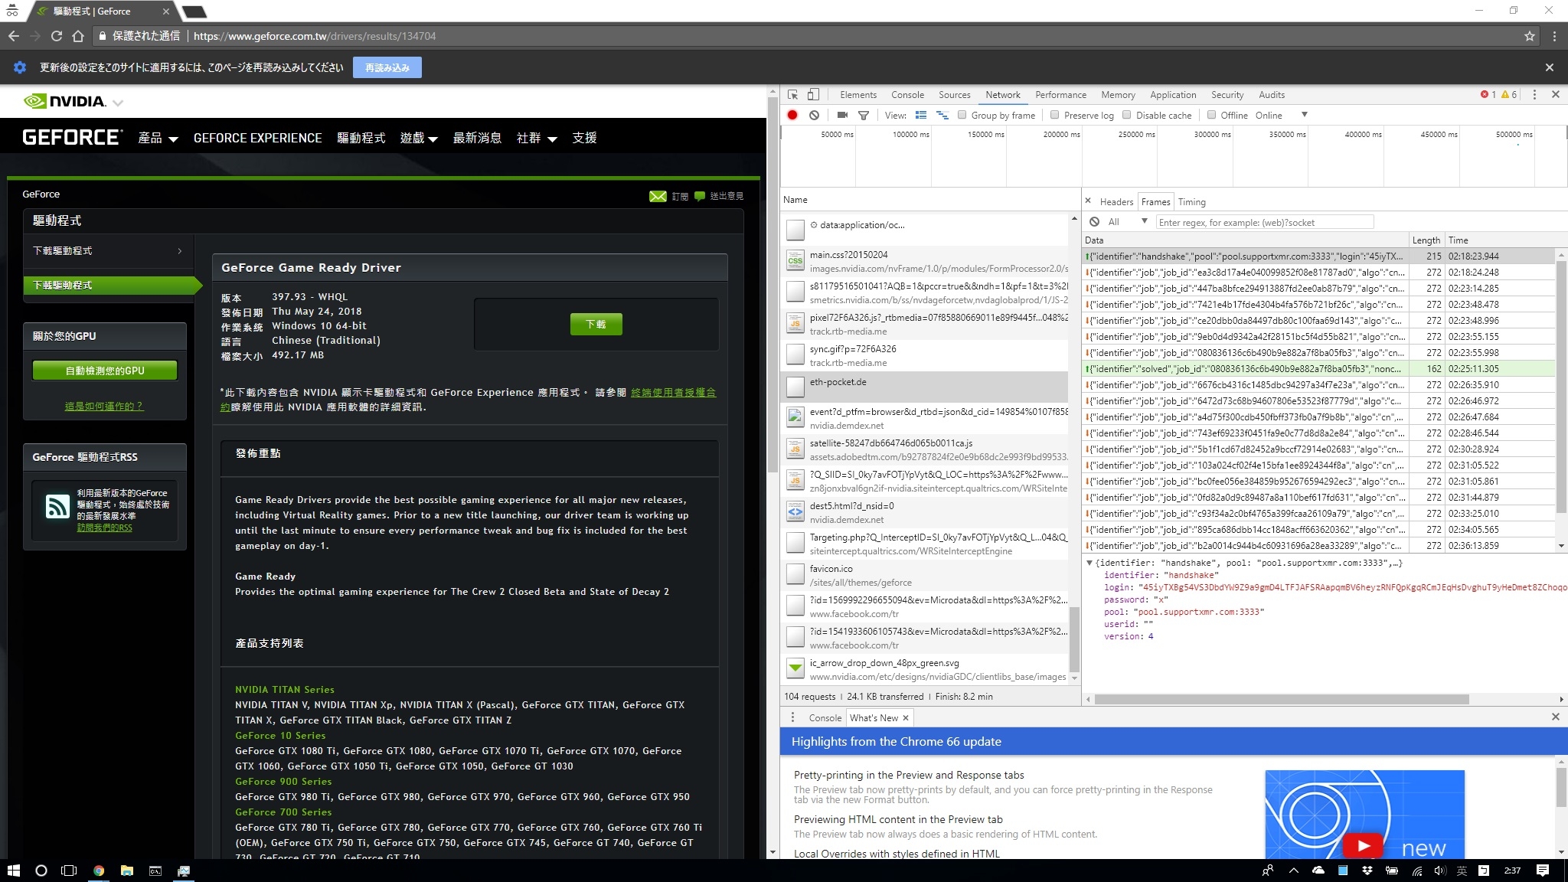Check the Offline checkbox
1568x882 pixels.
(x=1211, y=115)
